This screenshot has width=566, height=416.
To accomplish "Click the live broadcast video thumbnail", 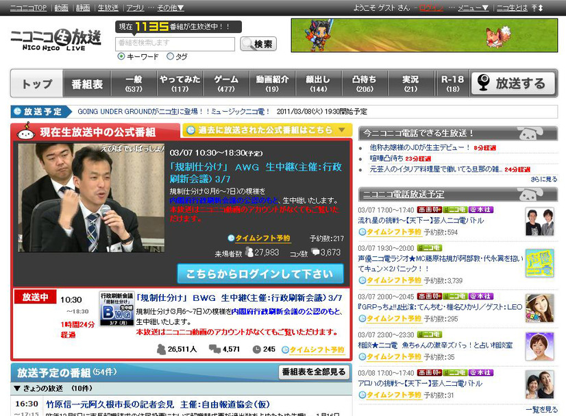I will pyautogui.click(x=91, y=197).
